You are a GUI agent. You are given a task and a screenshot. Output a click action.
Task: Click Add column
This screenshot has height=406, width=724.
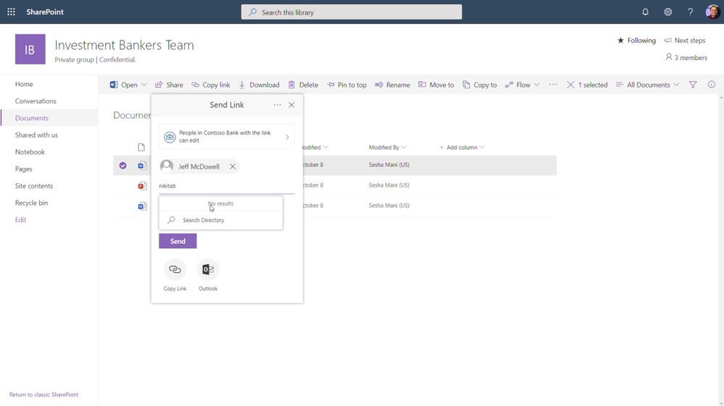click(461, 148)
